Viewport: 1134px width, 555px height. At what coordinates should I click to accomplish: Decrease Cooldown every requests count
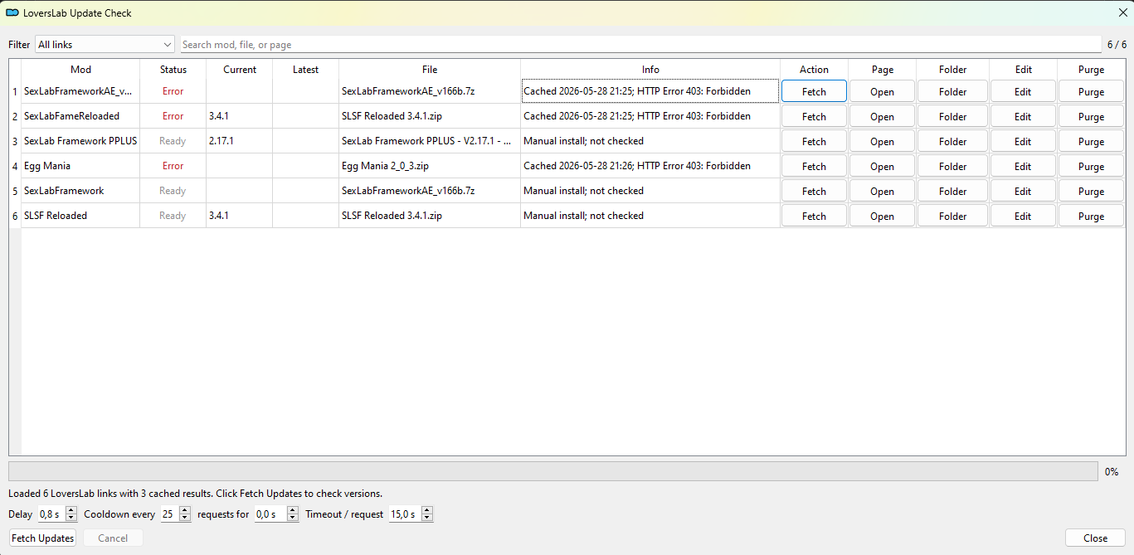click(x=185, y=518)
